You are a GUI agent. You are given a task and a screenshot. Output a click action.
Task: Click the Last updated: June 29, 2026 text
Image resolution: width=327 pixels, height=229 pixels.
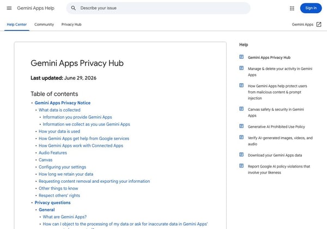[x=63, y=78]
